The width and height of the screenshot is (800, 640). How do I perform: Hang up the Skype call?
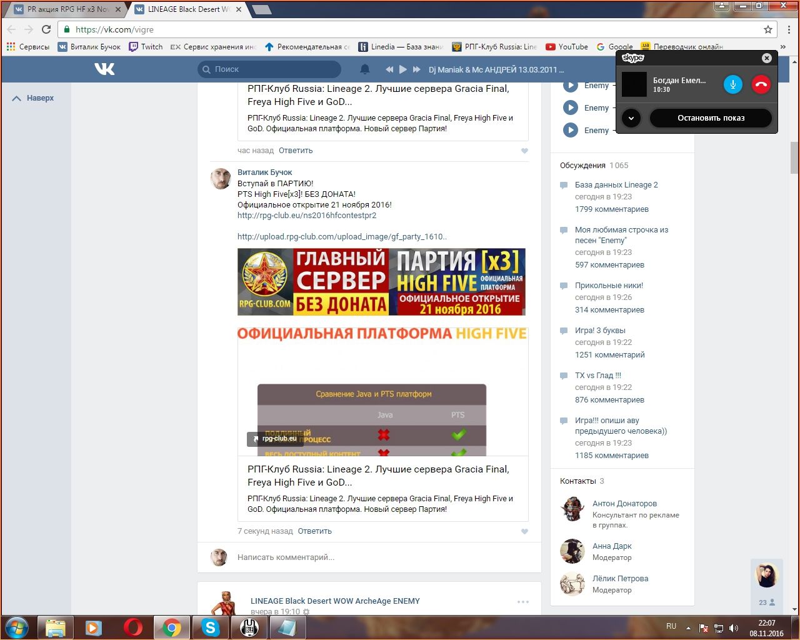pos(761,84)
